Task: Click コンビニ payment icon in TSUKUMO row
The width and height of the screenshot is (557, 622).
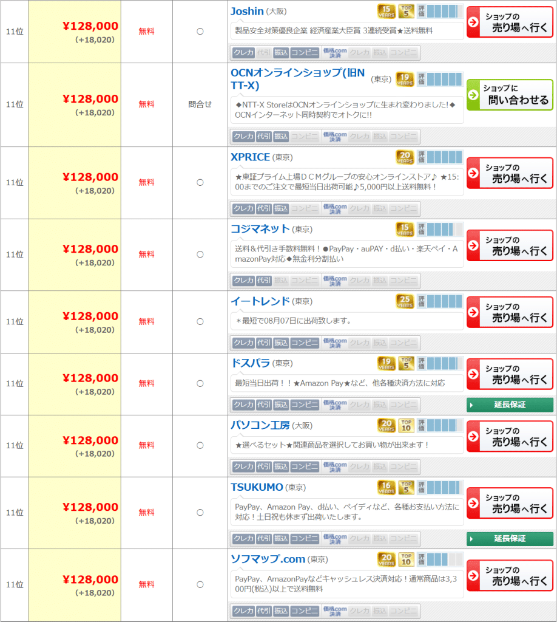Action: [305, 538]
